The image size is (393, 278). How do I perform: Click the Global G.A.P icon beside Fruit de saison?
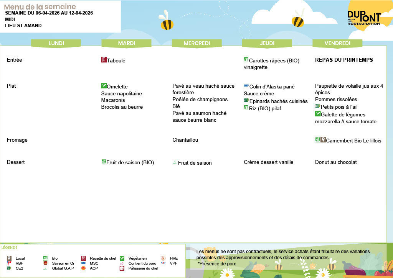click(175, 163)
